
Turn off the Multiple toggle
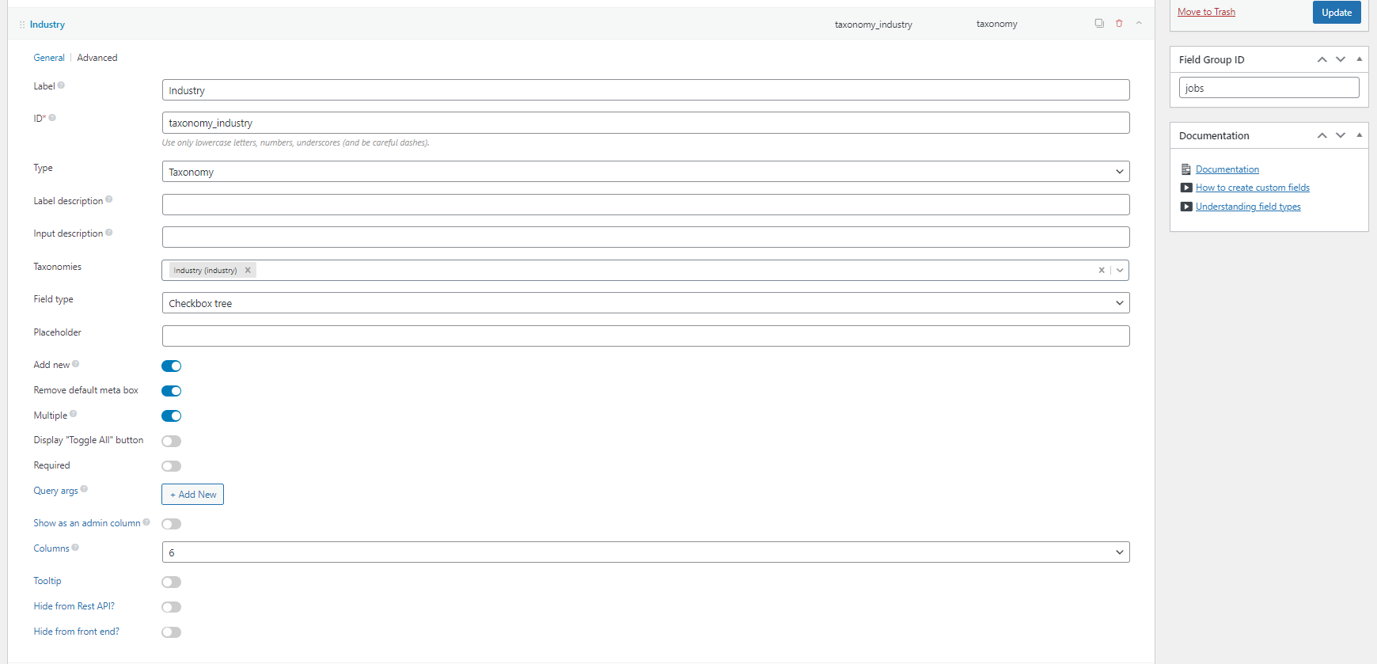pyautogui.click(x=172, y=416)
